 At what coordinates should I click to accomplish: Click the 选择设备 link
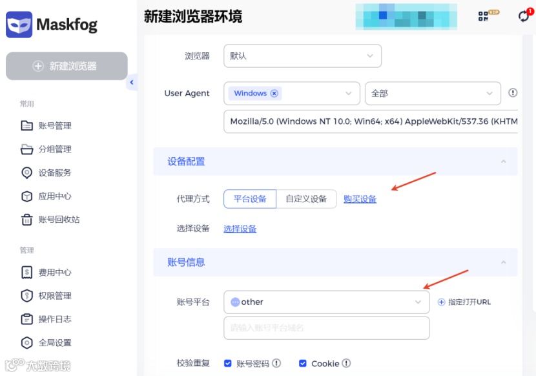pyautogui.click(x=240, y=229)
